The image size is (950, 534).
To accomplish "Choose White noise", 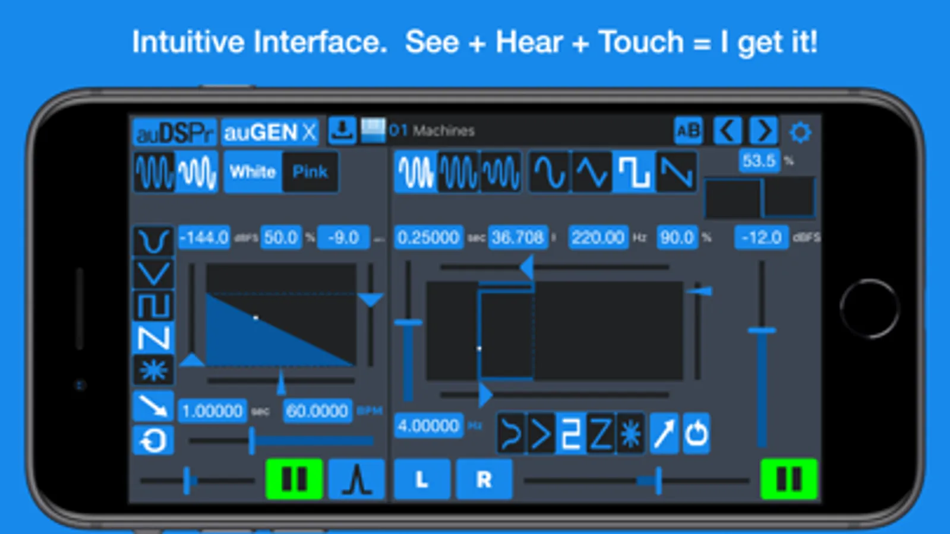I will [253, 172].
